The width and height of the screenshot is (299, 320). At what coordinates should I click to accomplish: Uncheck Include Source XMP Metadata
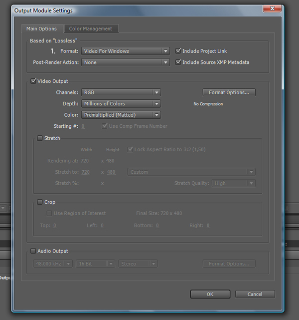pos(178,62)
